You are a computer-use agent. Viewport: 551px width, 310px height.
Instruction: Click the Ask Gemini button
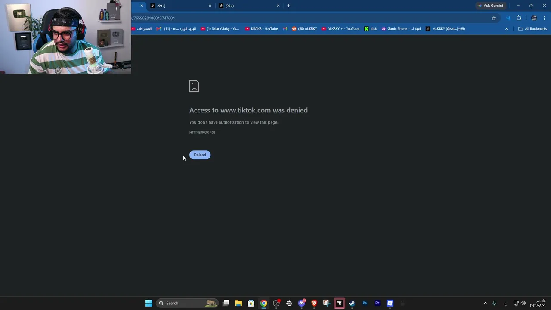coord(490,6)
